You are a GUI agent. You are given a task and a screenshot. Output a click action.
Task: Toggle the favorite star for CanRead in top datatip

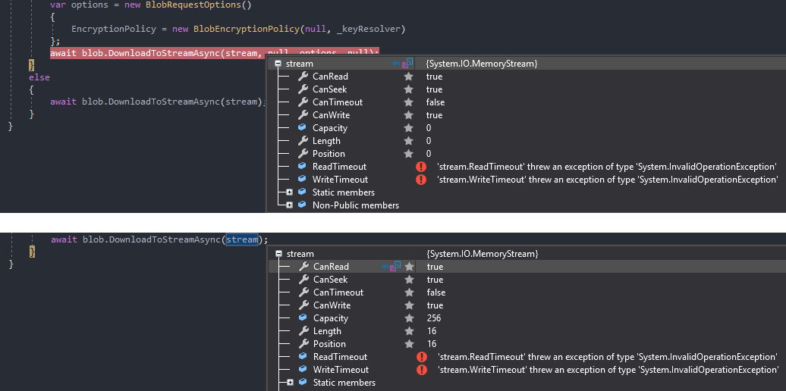coord(409,76)
